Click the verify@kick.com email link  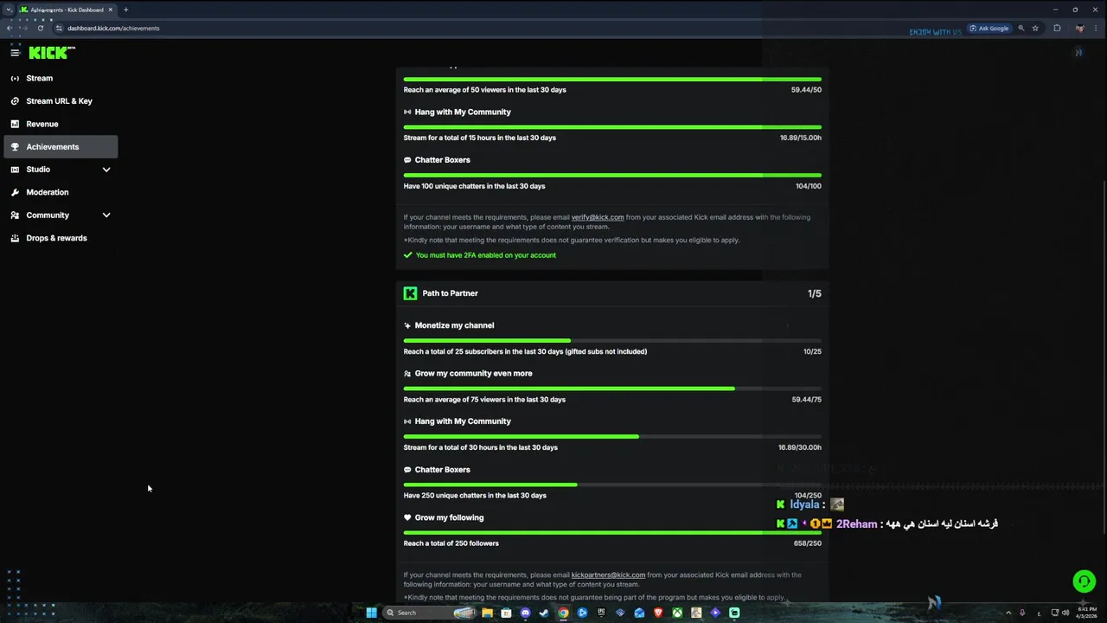[x=598, y=217]
